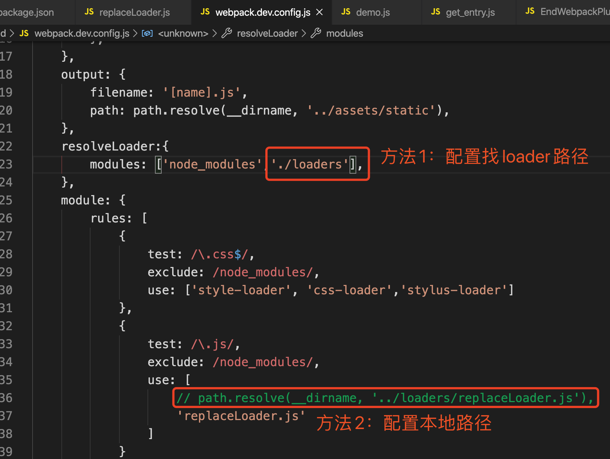Click wrench icon beside modules breadcrumb
610x459 pixels.
click(316, 33)
